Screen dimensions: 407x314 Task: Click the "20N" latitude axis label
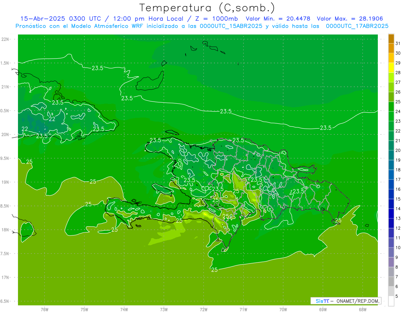coord(5,134)
